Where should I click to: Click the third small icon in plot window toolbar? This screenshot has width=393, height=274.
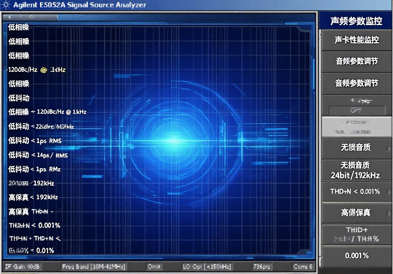coord(32,16)
